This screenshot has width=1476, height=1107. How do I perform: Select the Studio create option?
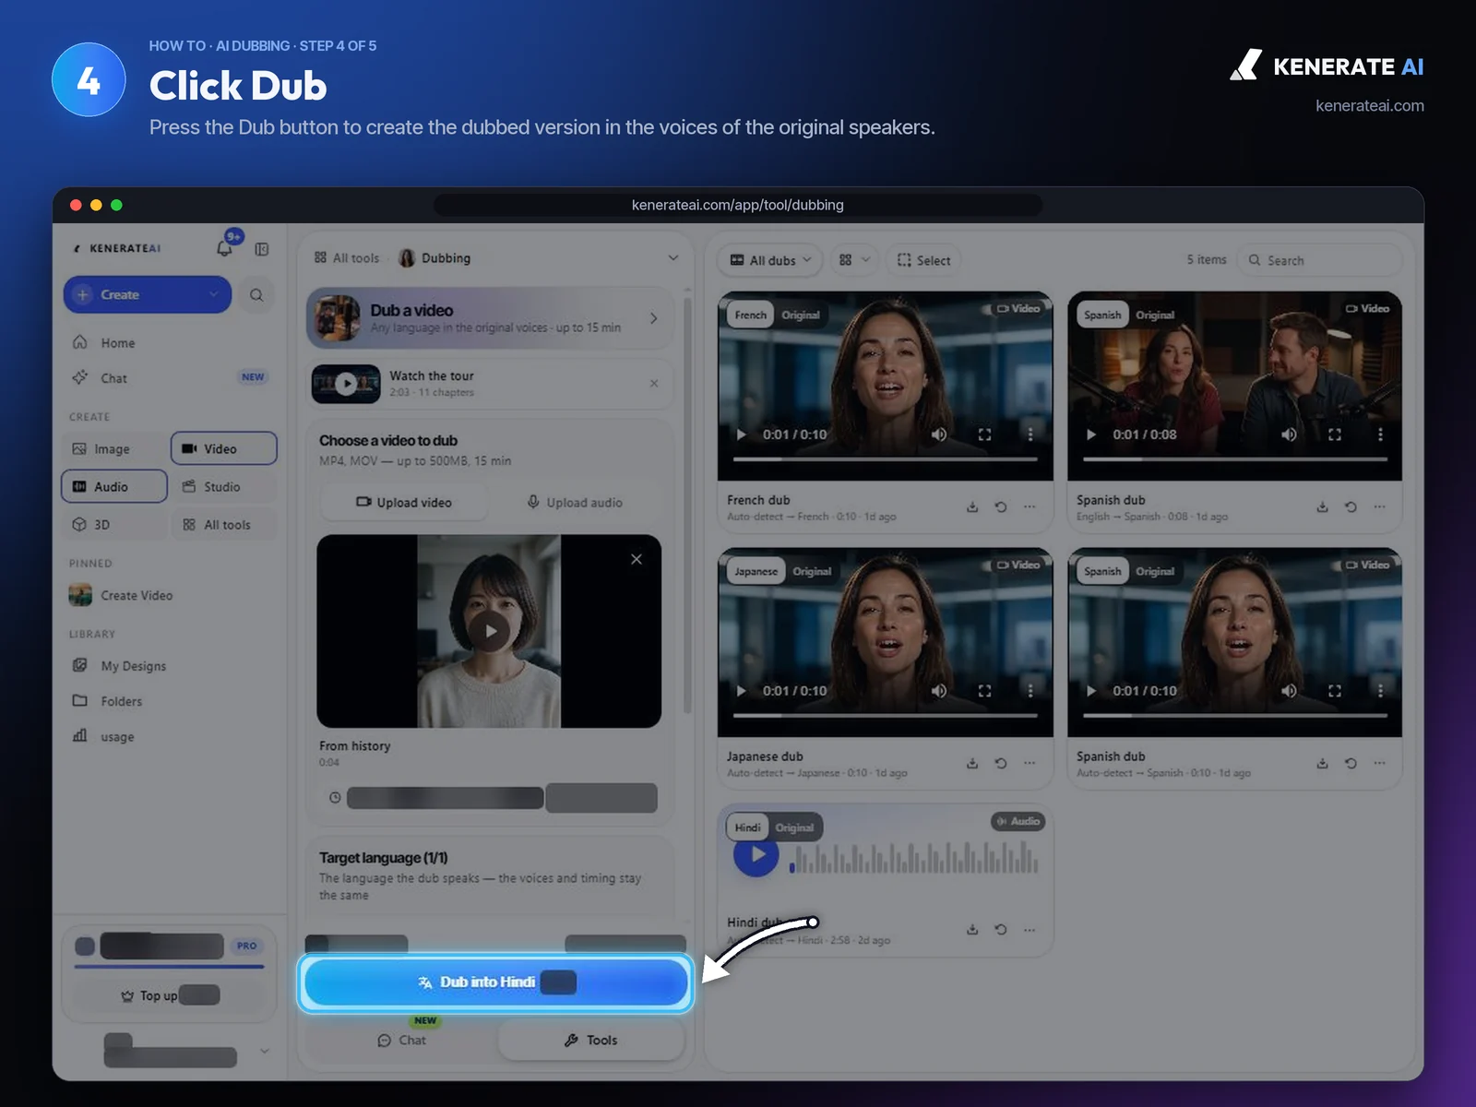click(224, 486)
